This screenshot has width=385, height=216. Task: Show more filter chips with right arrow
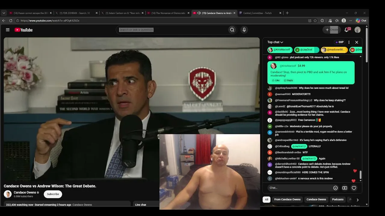coord(357,200)
